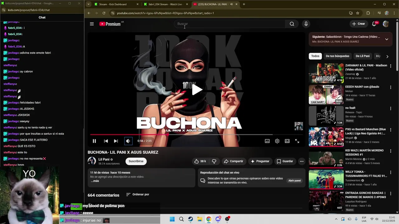Screen dimensions: 399x224
Task: Open options menu for EEEEH NAIN video
Action: [x=391, y=87]
